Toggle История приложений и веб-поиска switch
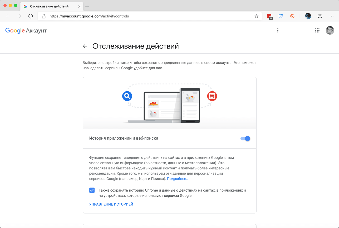Screen dimensions: 339x228 coord(245,139)
